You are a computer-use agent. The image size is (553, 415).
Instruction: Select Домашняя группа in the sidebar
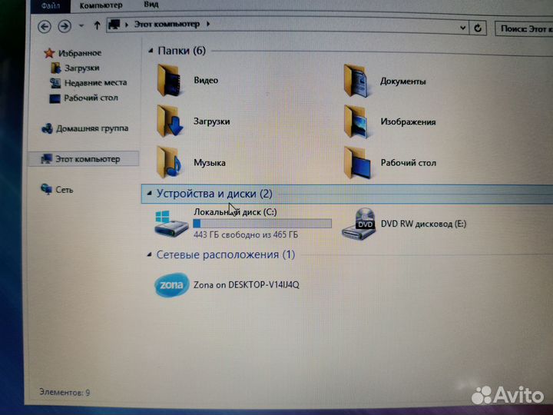click(x=92, y=128)
